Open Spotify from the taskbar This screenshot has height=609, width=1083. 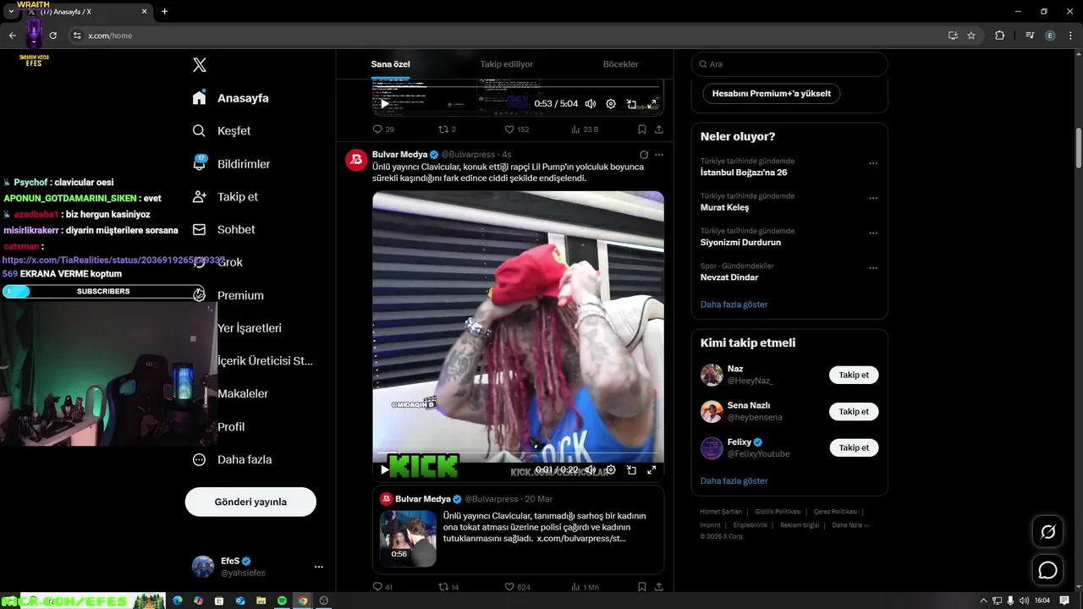(x=282, y=601)
